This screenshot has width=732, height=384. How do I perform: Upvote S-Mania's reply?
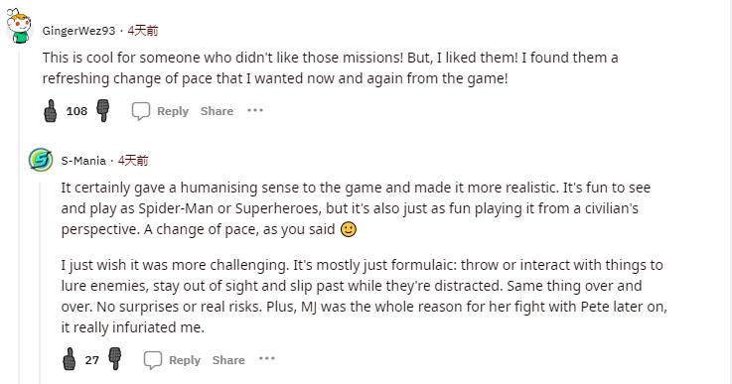click(x=70, y=359)
